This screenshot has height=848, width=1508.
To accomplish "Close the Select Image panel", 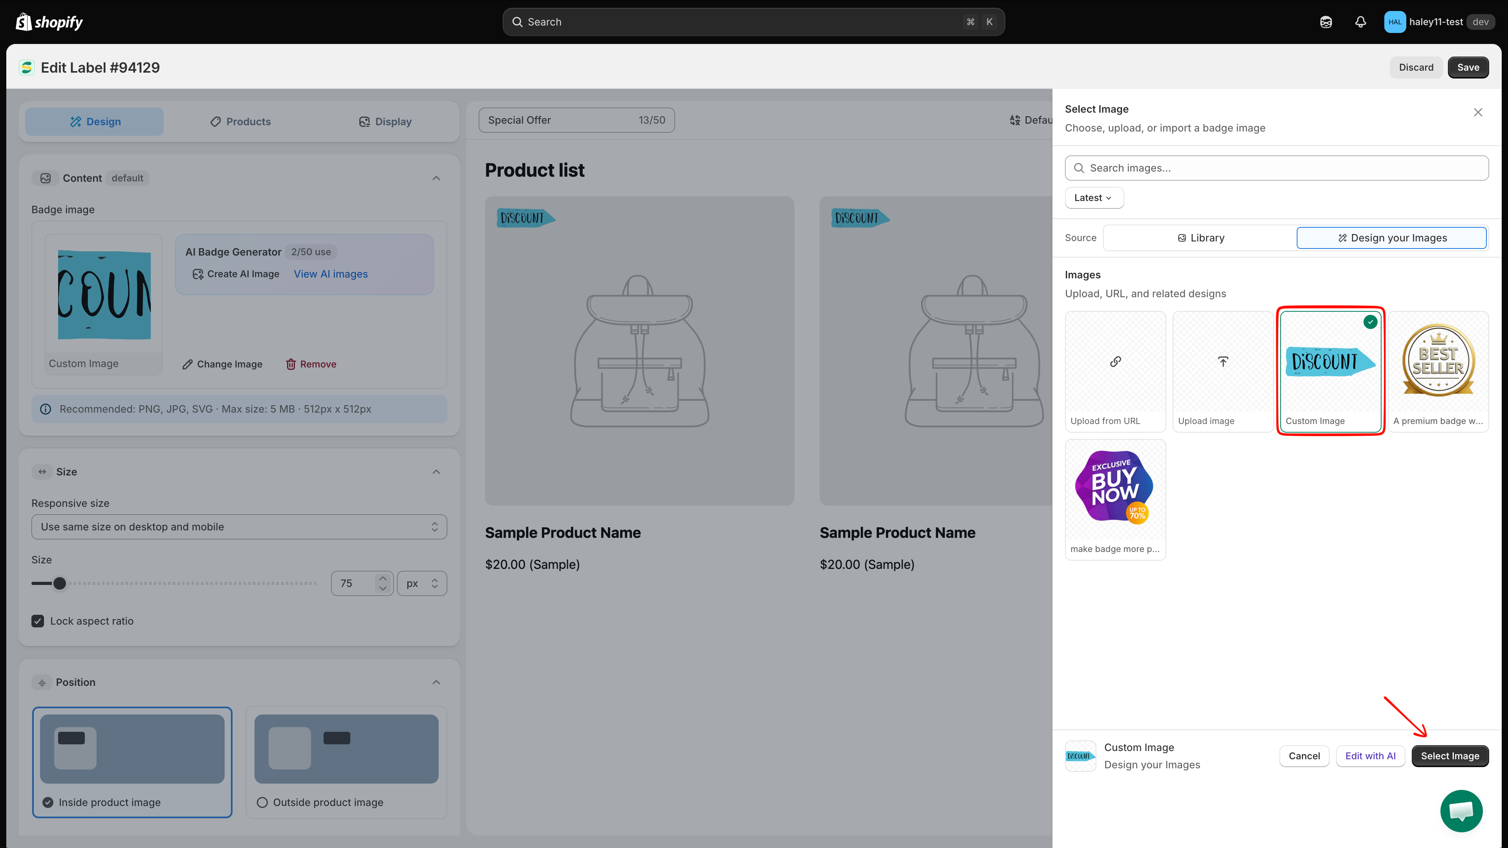I will [x=1477, y=112].
